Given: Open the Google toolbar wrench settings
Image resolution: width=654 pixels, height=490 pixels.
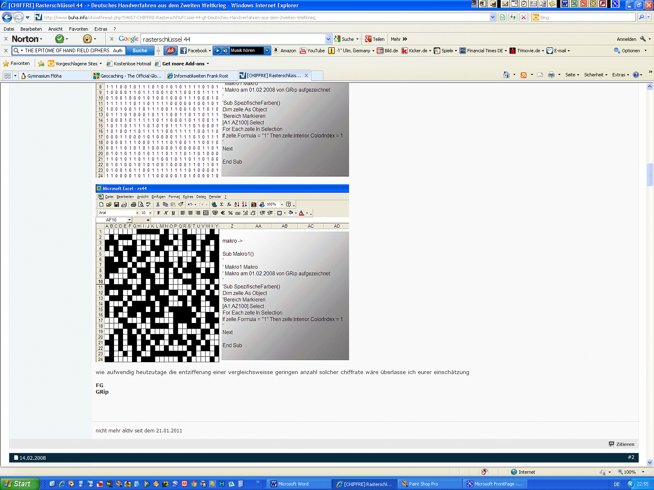Looking at the screenshot, I should (643, 39).
